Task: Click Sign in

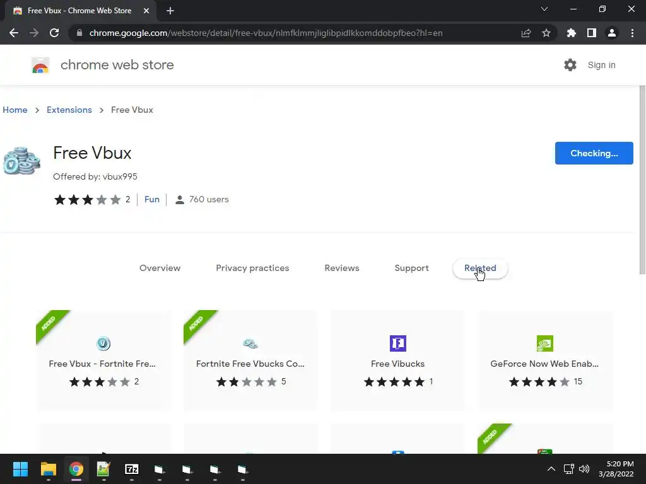Action: tap(601, 65)
